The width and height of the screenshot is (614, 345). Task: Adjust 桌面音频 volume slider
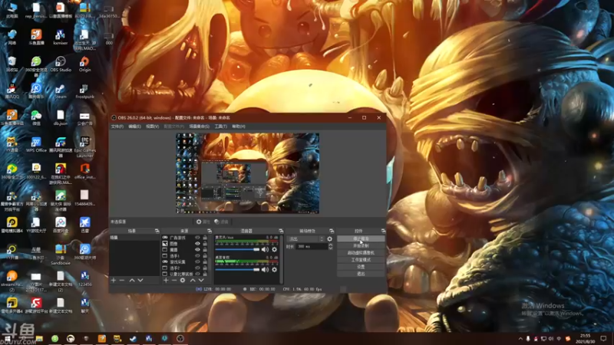(237, 270)
